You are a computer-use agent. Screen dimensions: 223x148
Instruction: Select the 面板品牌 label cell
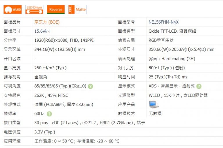pyautogui.click(x=12, y=22)
